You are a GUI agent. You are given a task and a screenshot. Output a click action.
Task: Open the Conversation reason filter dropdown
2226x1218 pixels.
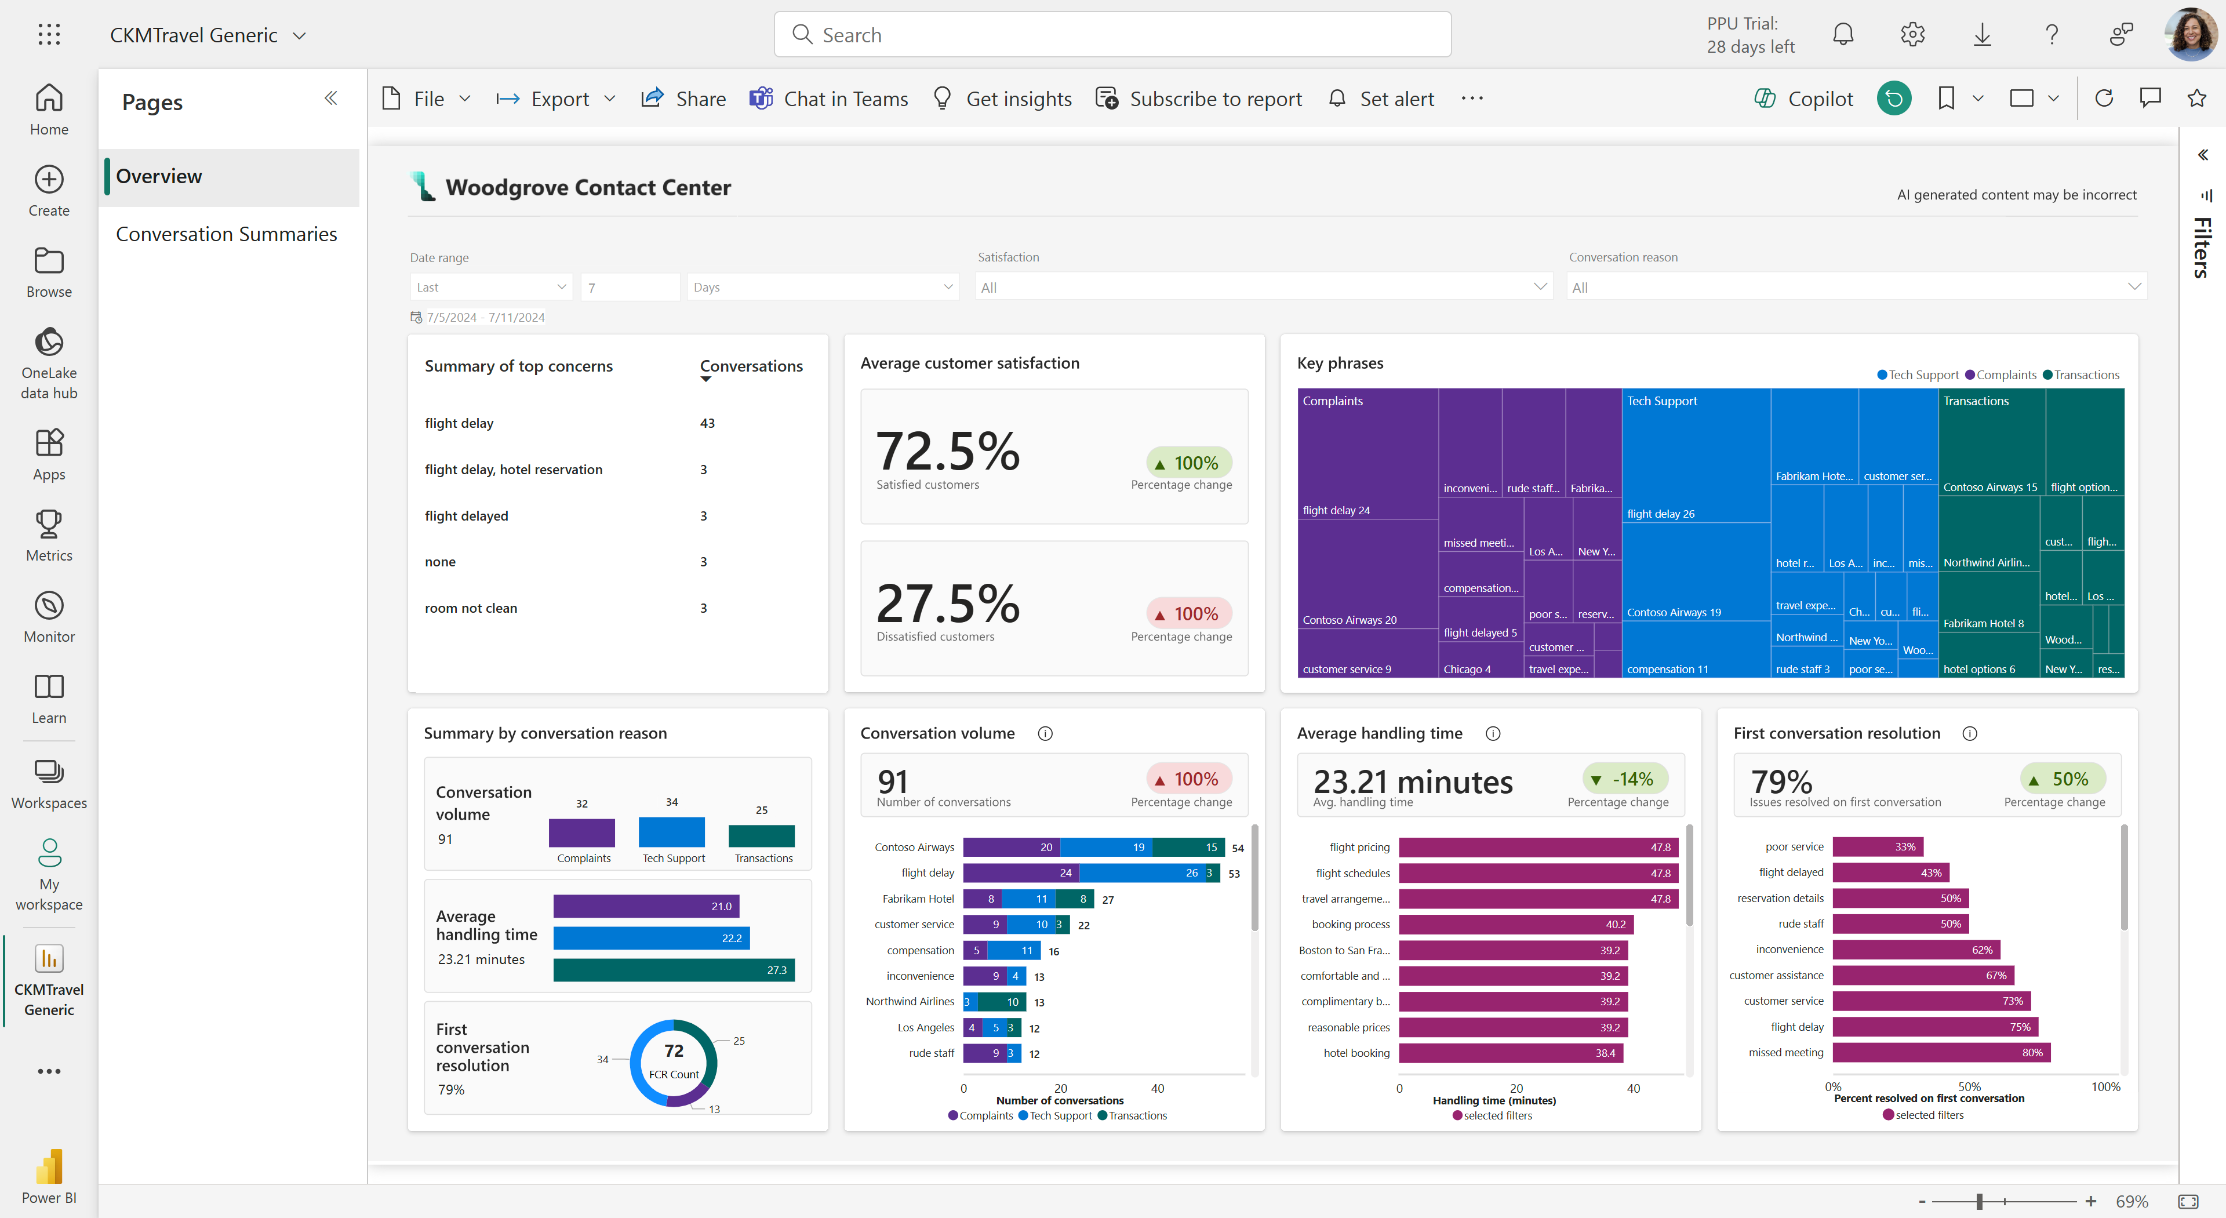1856,287
